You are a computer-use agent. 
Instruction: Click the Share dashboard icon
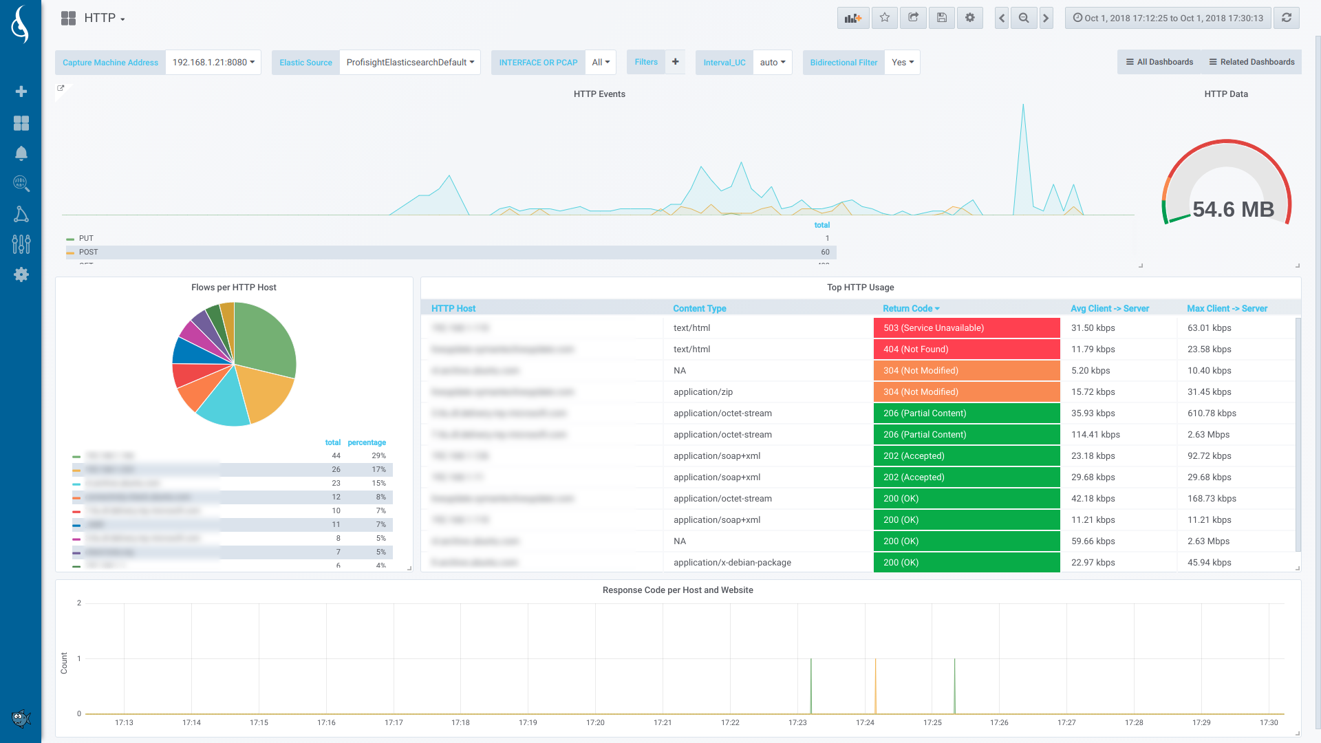[x=913, y=18]
